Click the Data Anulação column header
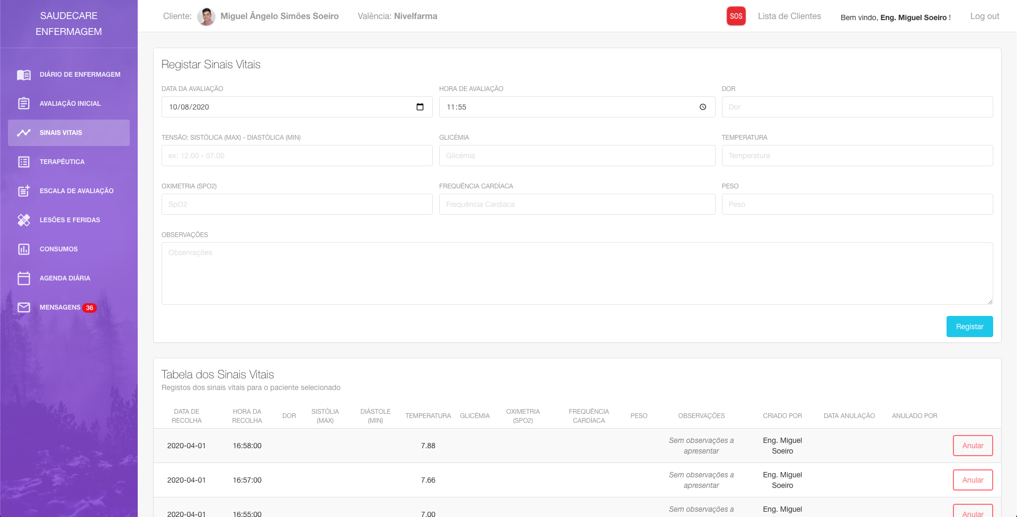This screenshot has height=517, width=1017. [849, 416]
